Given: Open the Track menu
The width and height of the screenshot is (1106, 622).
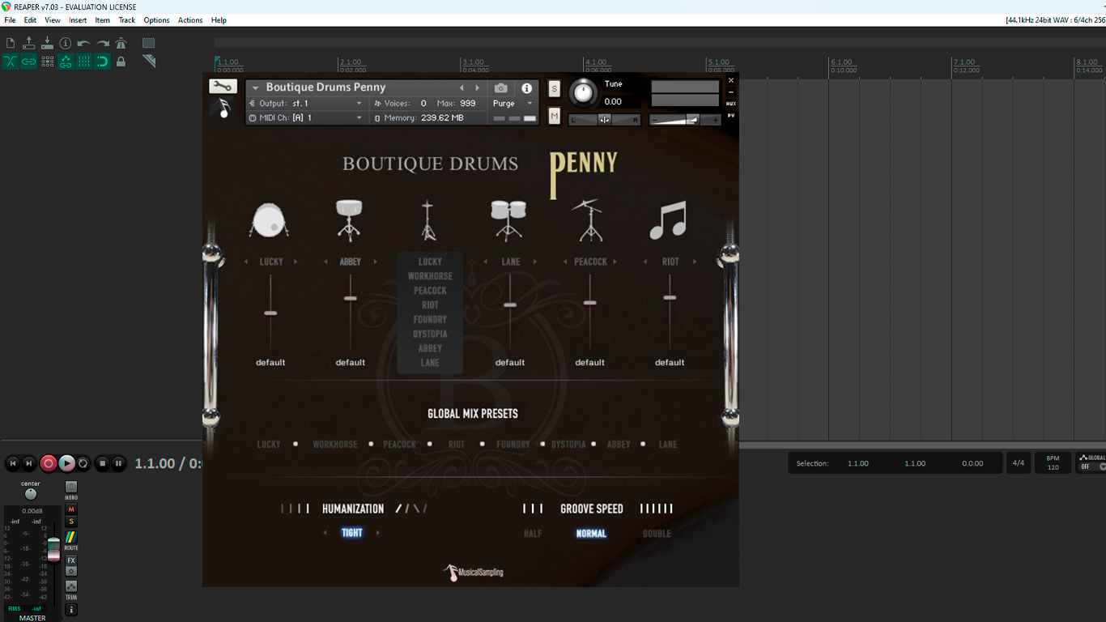Looking at the screenshot, I should pyautogui.click(x=127, y=20).
